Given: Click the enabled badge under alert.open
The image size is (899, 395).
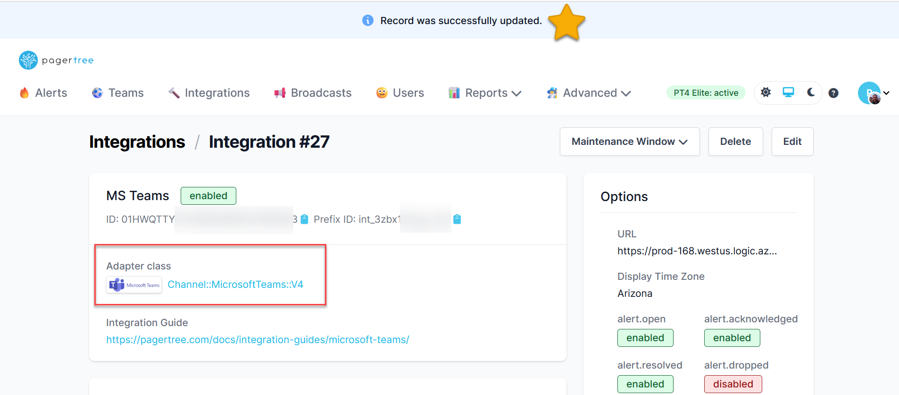Looking at the screenshot, I should click(645, 338).
